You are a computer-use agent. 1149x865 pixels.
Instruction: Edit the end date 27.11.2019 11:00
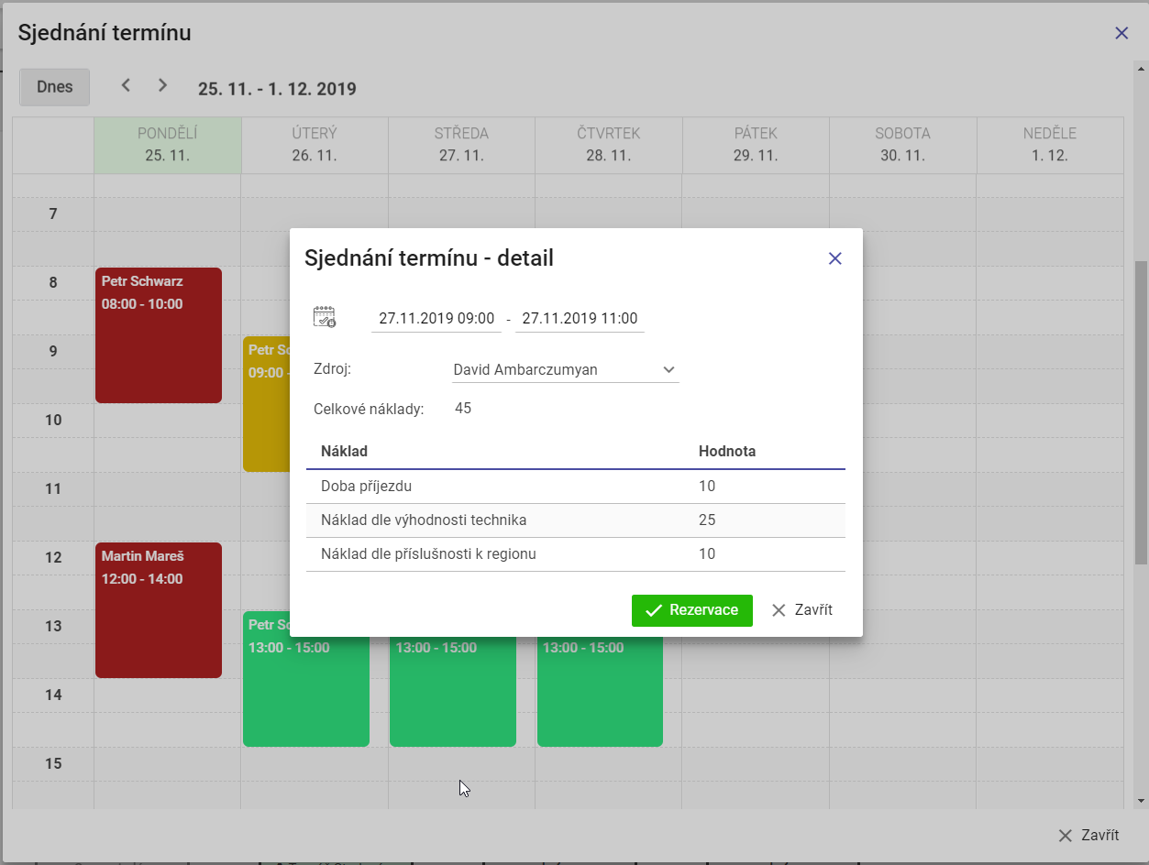point(580,319)
